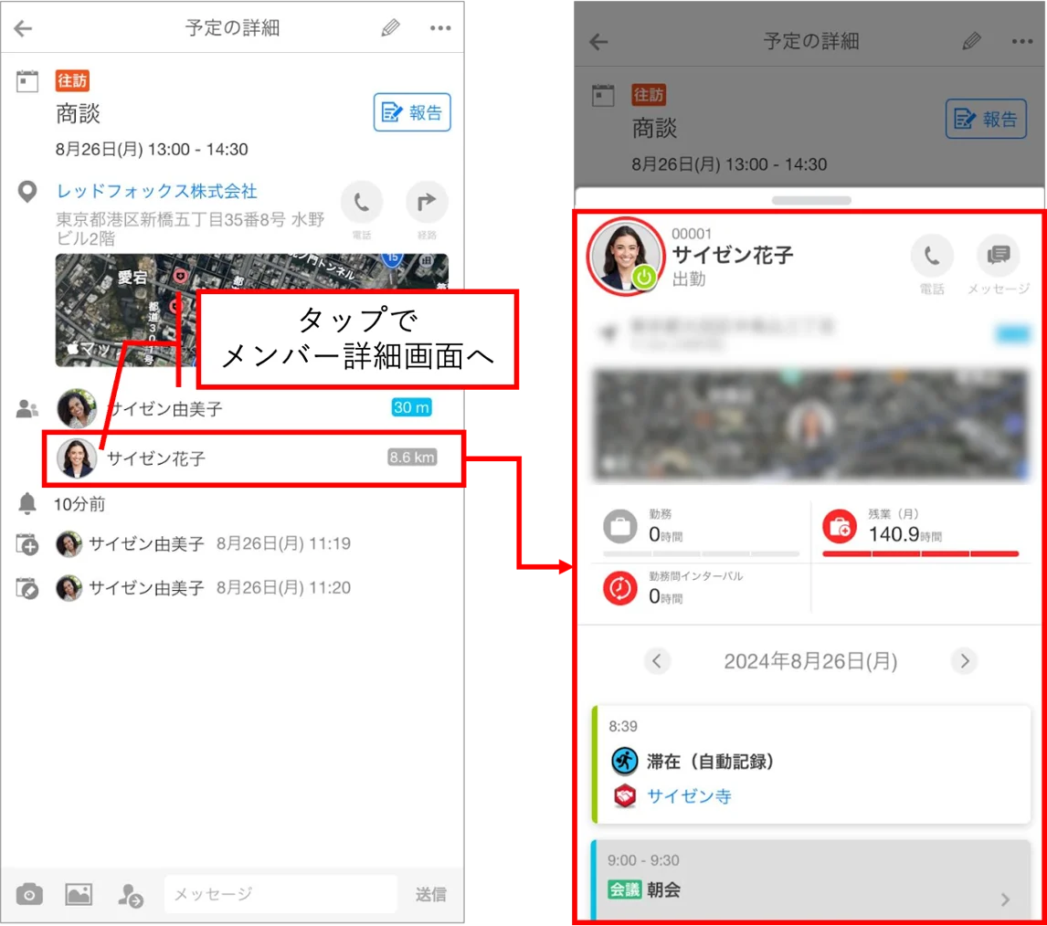Tap the bottom sheet drag handle
1047x926 pixels.
pyautogui.click(x=811, y=200)
